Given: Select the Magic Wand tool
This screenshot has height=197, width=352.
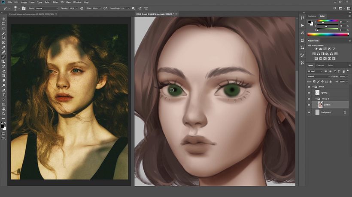Looking at the screenshot, I should pyautogui.click(x=3, y=33).
